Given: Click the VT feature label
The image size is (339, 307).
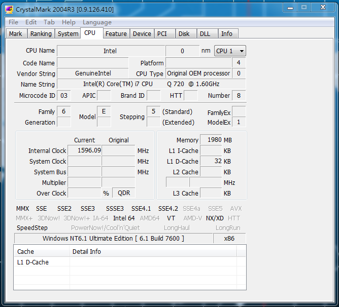Looking at the screenshot, I should pyautogui.click(x=171, y=218).
